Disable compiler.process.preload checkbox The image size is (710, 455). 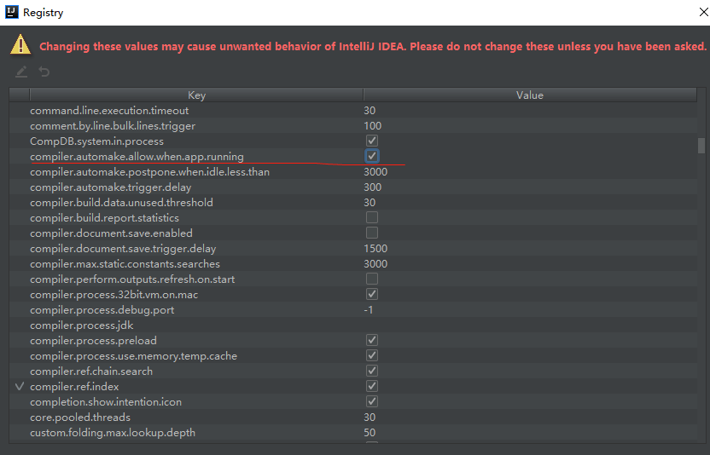[x=372, y=341]
